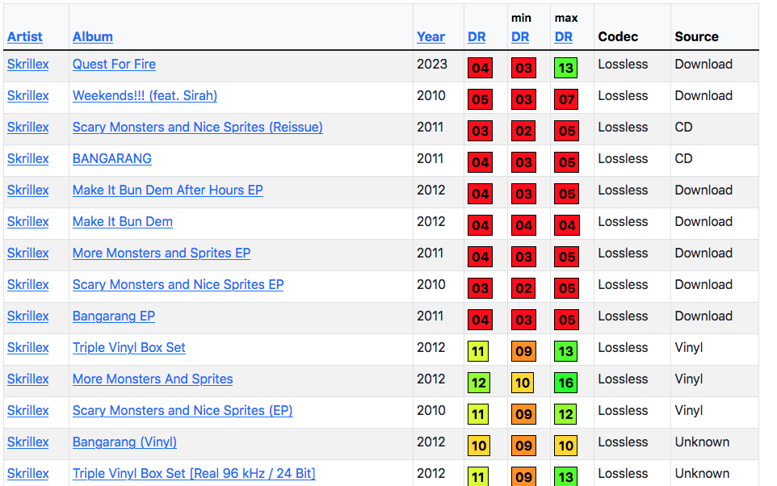This screenshot has height=486, width=777.
Task: Click max DR 12 badge for Scary Monsters (EP) vinyl
Action: (566, 414)
